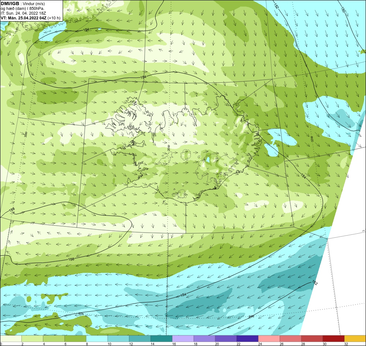
Task: Click the 24–26 m/s light pink swatch
Action: point(269,339)
